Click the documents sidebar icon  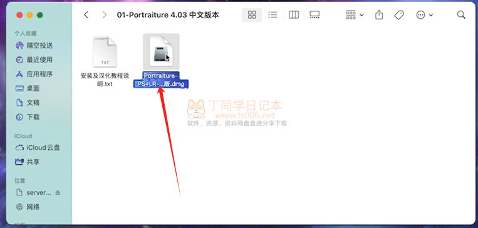[19, 103]
